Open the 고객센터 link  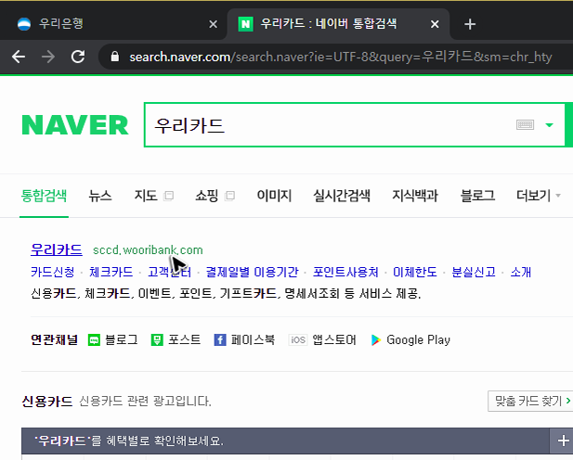coord(169,272)
